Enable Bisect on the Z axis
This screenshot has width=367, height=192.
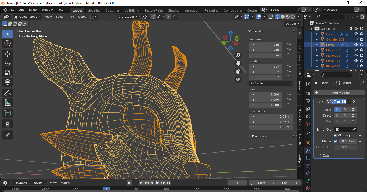tap(353, 115)
